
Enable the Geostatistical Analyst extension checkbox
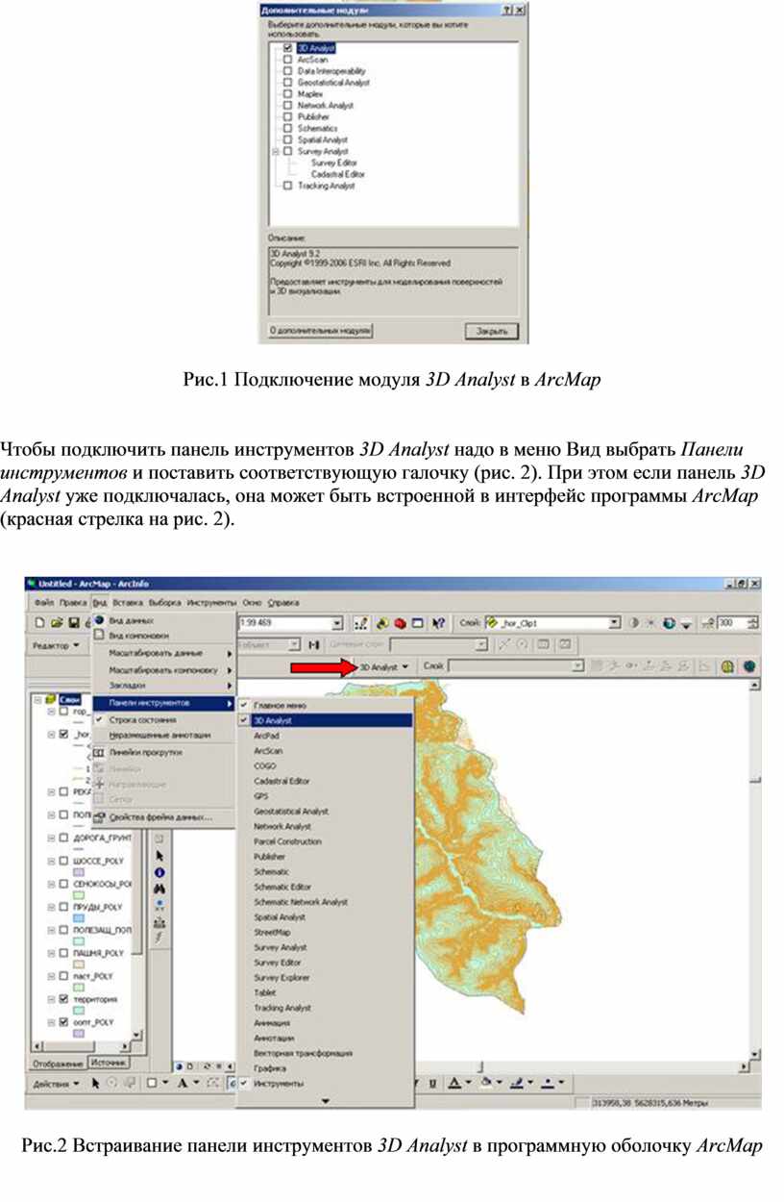coord(287,82)
